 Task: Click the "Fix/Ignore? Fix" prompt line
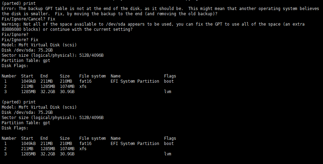click(20, 40)
